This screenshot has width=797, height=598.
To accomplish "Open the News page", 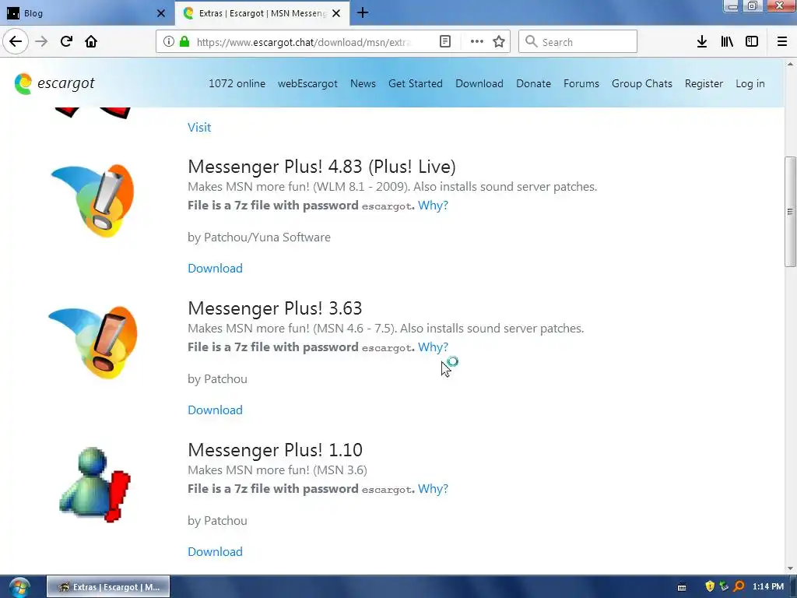I will [x=363, y=83].
